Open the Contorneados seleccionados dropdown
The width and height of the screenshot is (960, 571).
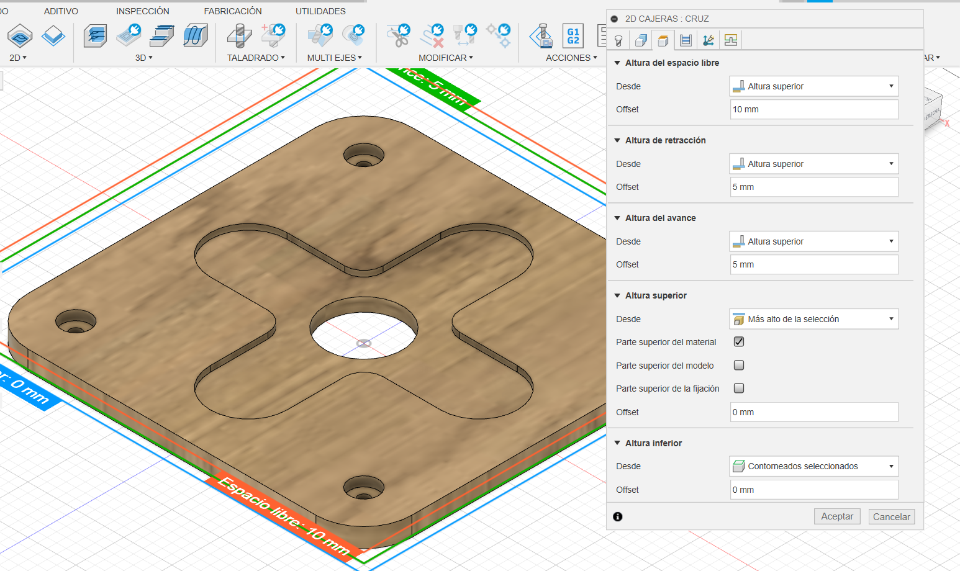(814, 466)
